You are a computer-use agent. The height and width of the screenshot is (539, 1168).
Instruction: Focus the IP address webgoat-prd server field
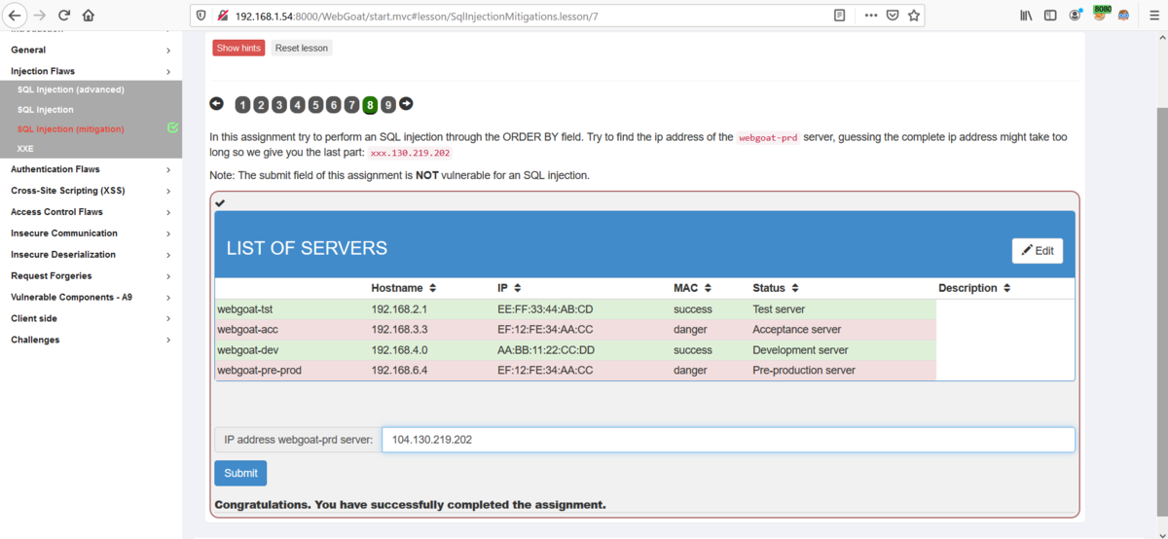(728, 440)
